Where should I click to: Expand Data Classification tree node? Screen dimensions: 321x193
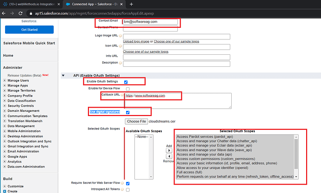pos(5,101)
